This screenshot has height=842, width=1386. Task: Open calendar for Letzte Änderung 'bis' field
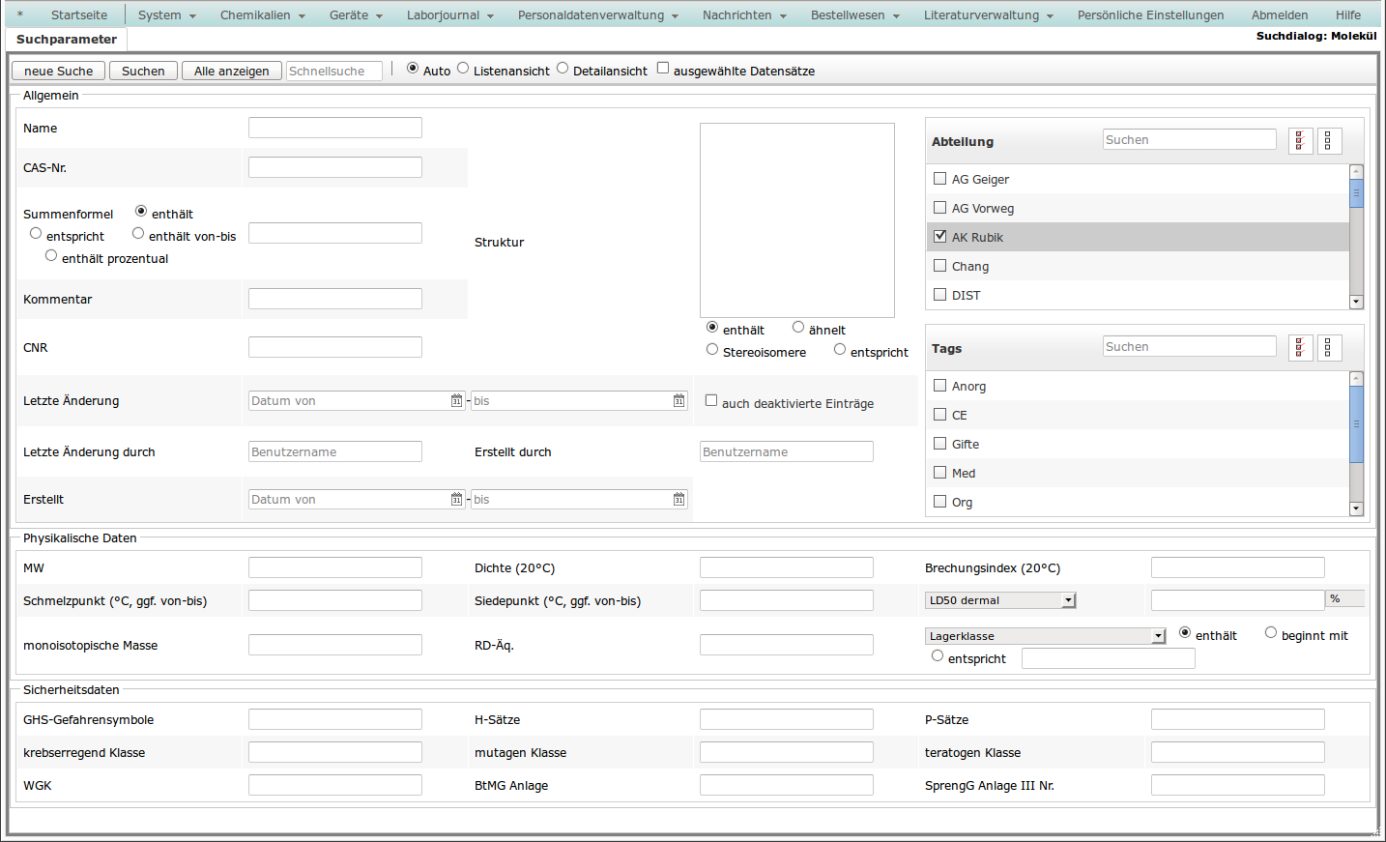click(679, 401)
